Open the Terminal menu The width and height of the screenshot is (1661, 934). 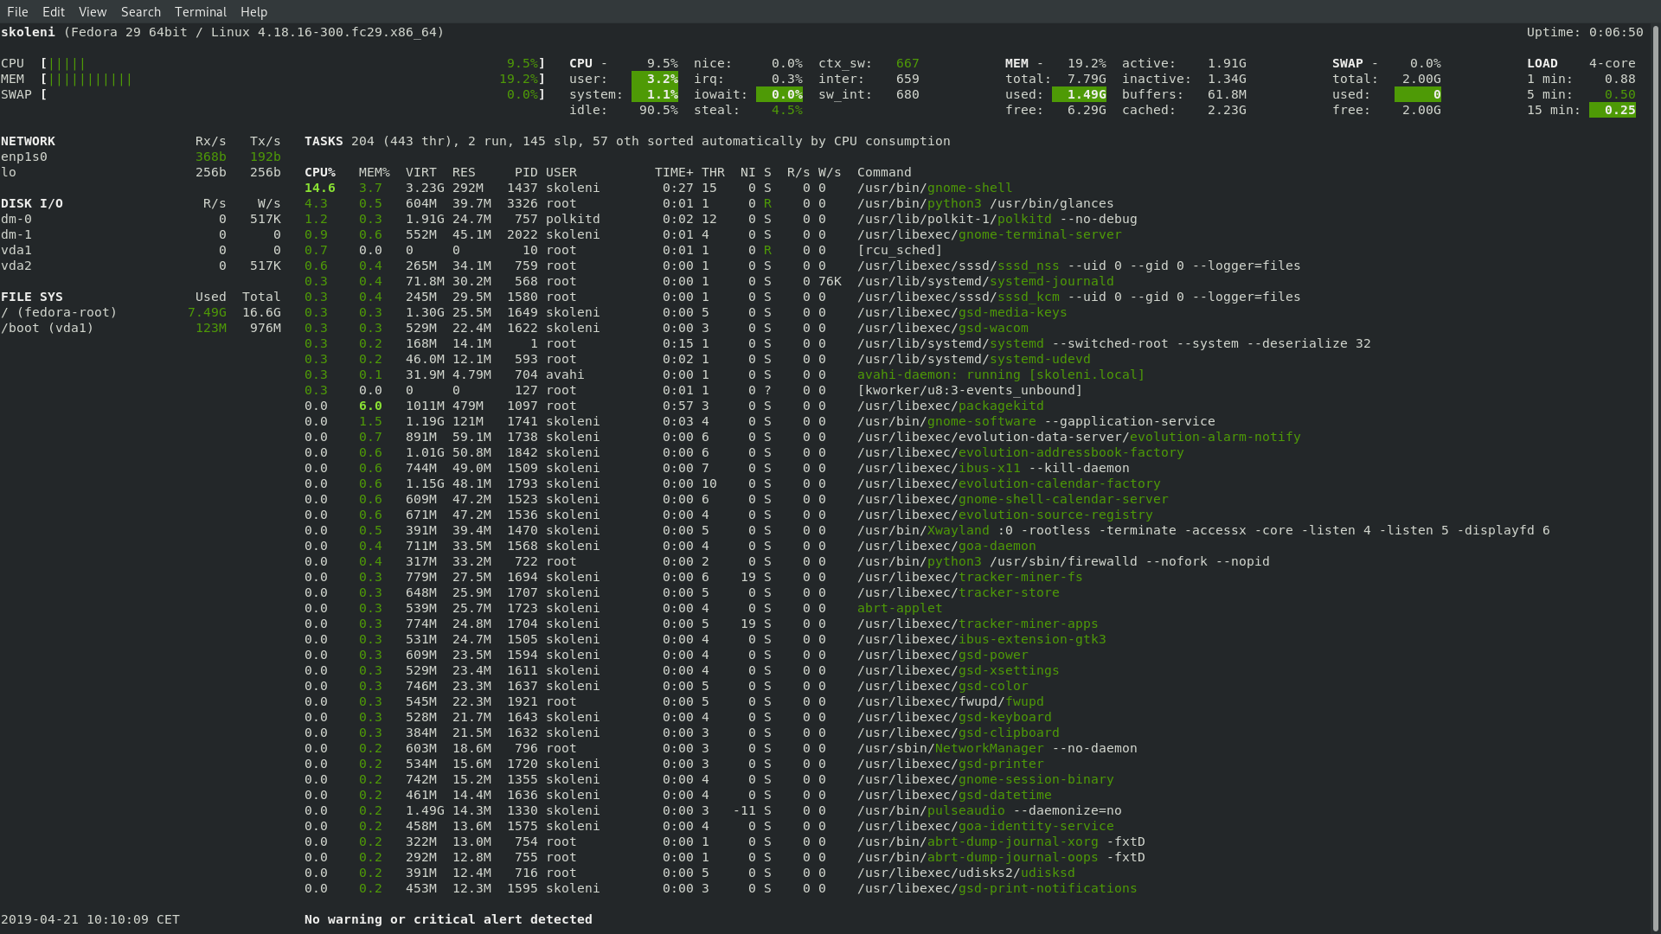click(x=200, y=12)
